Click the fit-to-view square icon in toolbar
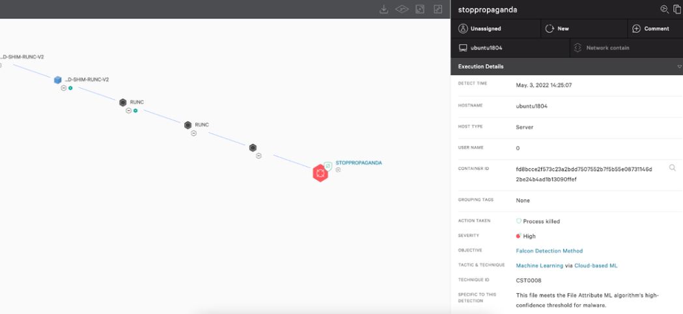The width and height of the screenshot is (683, 314). [420, 9]
